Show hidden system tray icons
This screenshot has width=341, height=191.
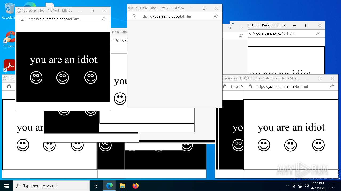[x=287, y=186]
